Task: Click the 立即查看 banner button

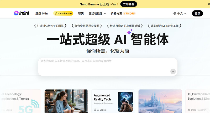Action: [129, 4]
